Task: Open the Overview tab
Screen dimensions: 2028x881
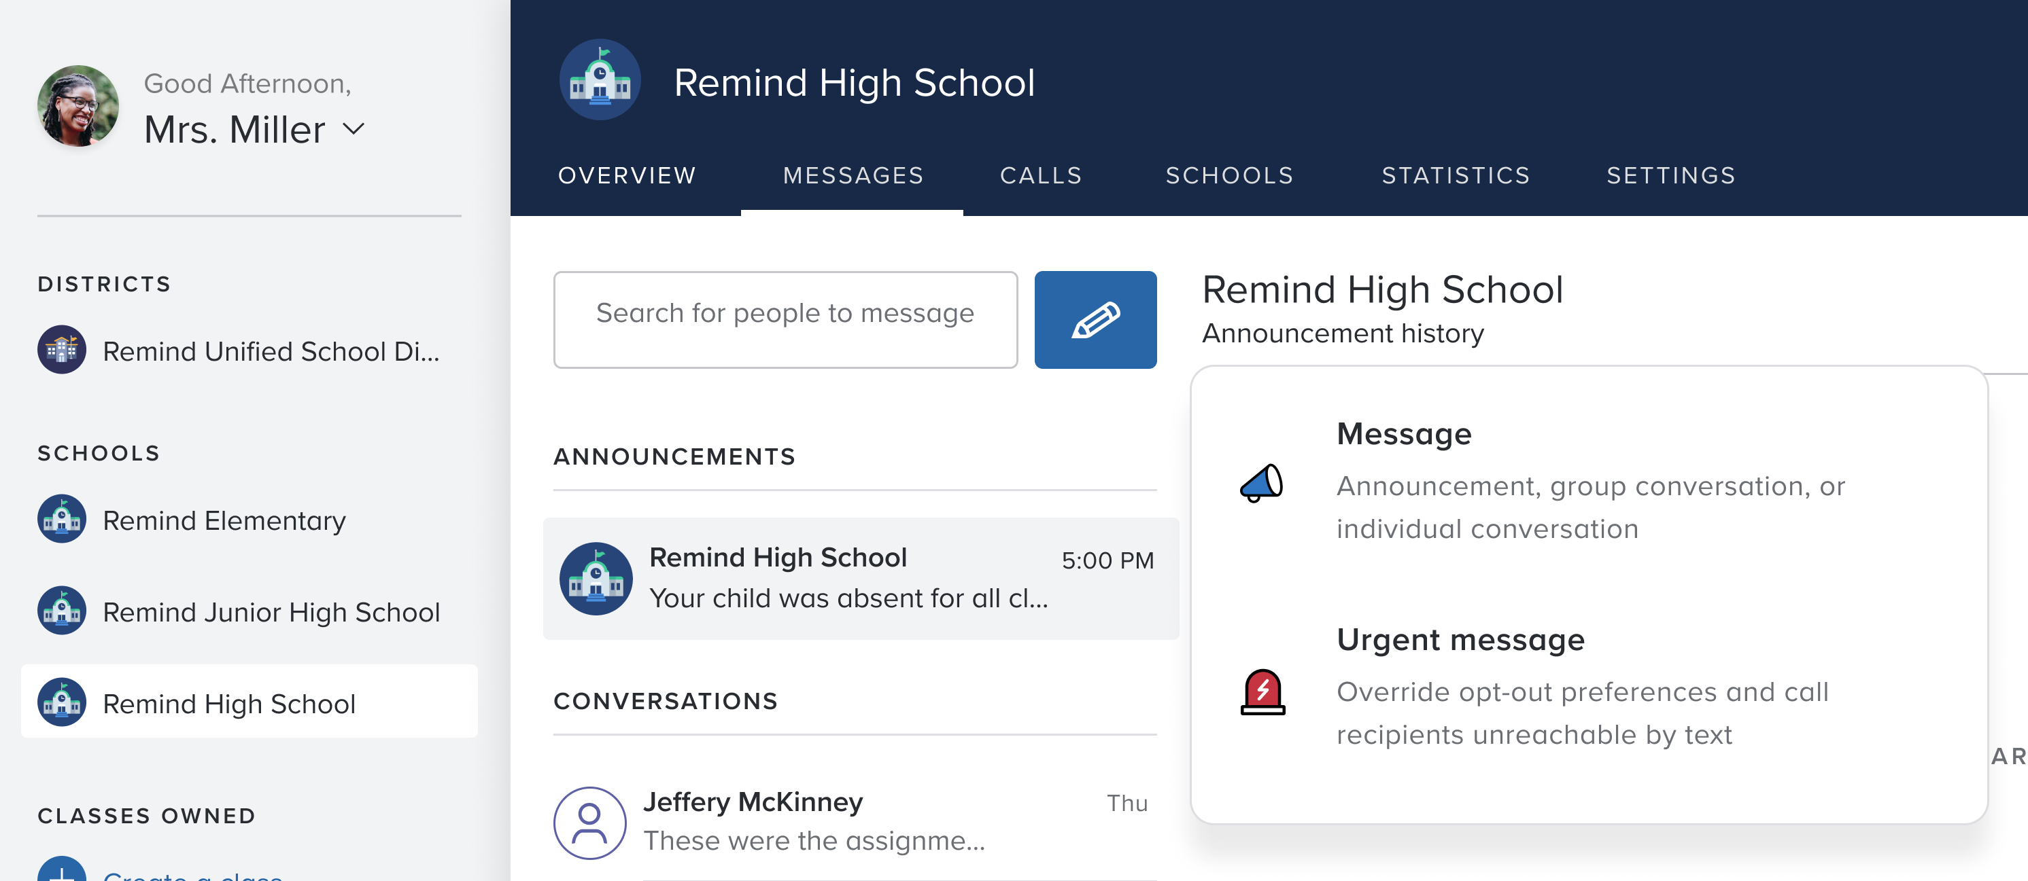Action: pos(627,175)
